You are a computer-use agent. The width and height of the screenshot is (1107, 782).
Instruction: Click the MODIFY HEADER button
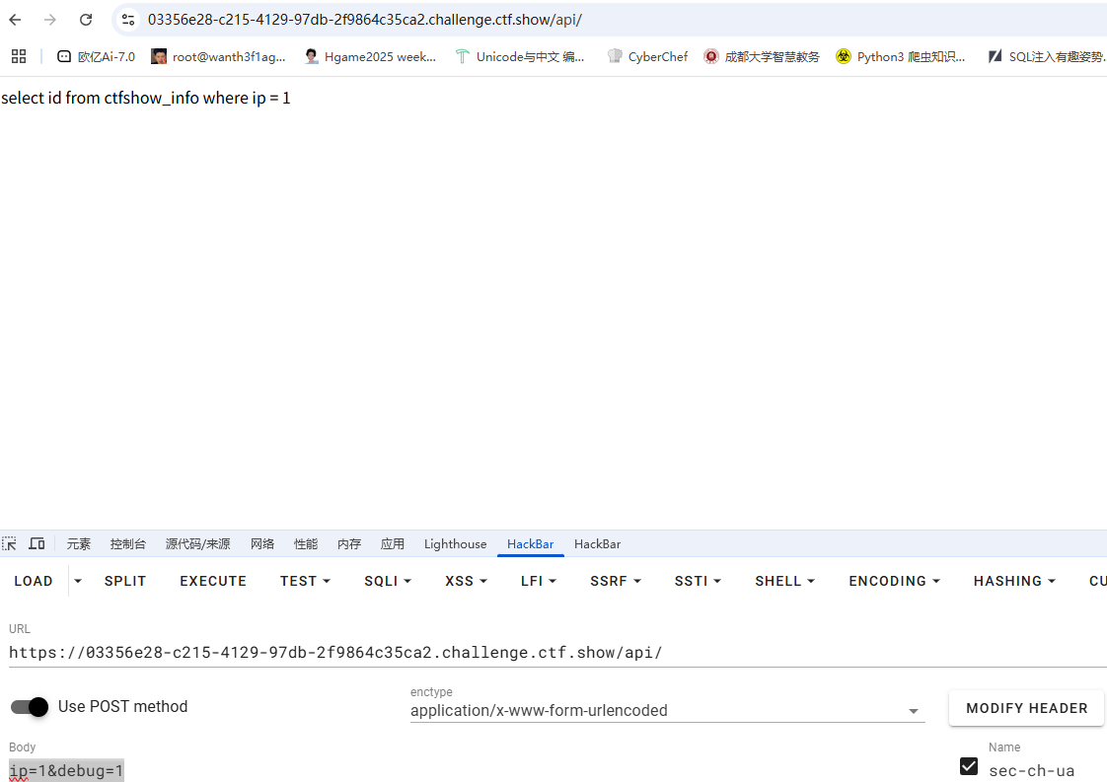click(x=1026, y=708)
